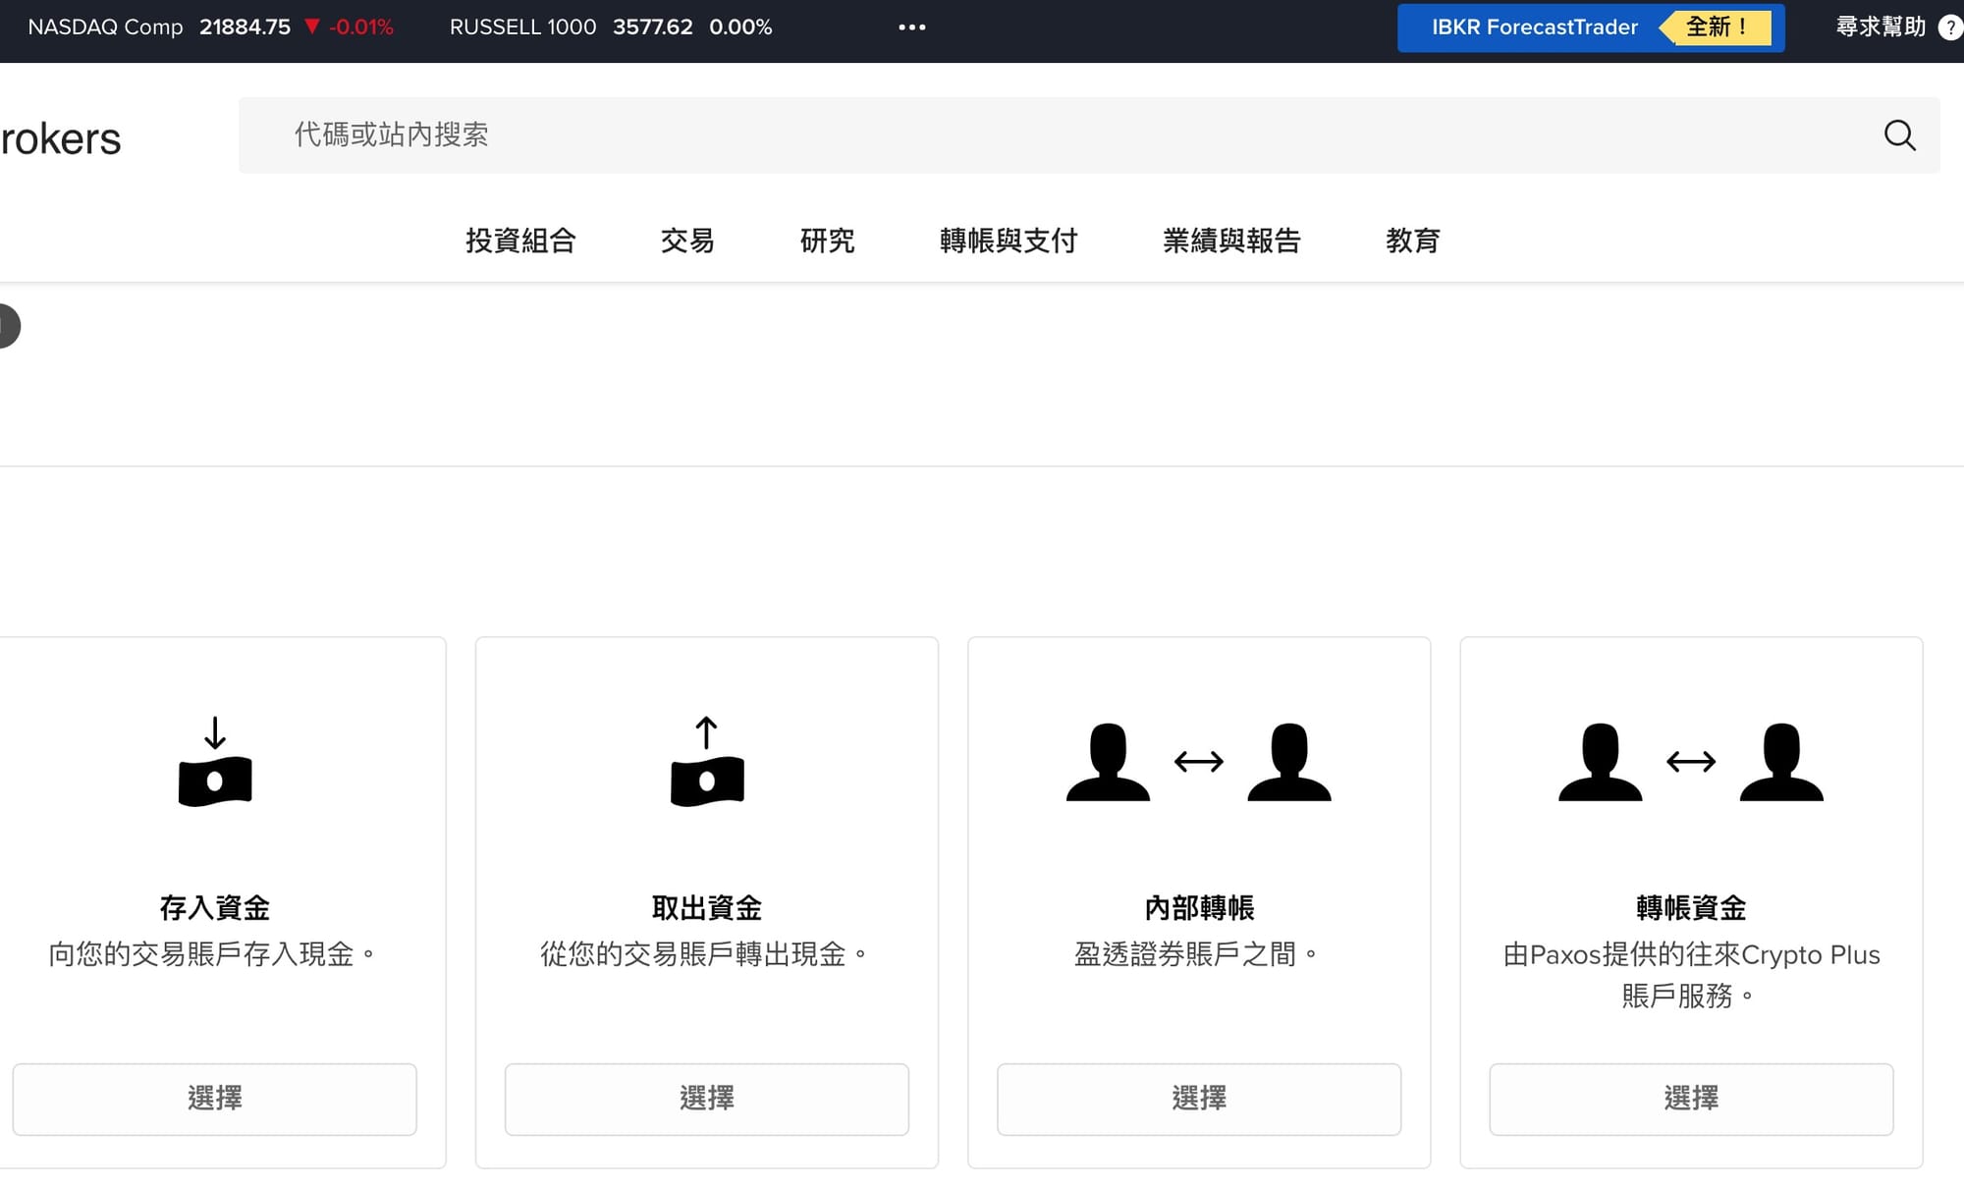The height and width of the screenshot is (1187, 1964).
Task: Open the 研究 menu
Action: point(827,241)
